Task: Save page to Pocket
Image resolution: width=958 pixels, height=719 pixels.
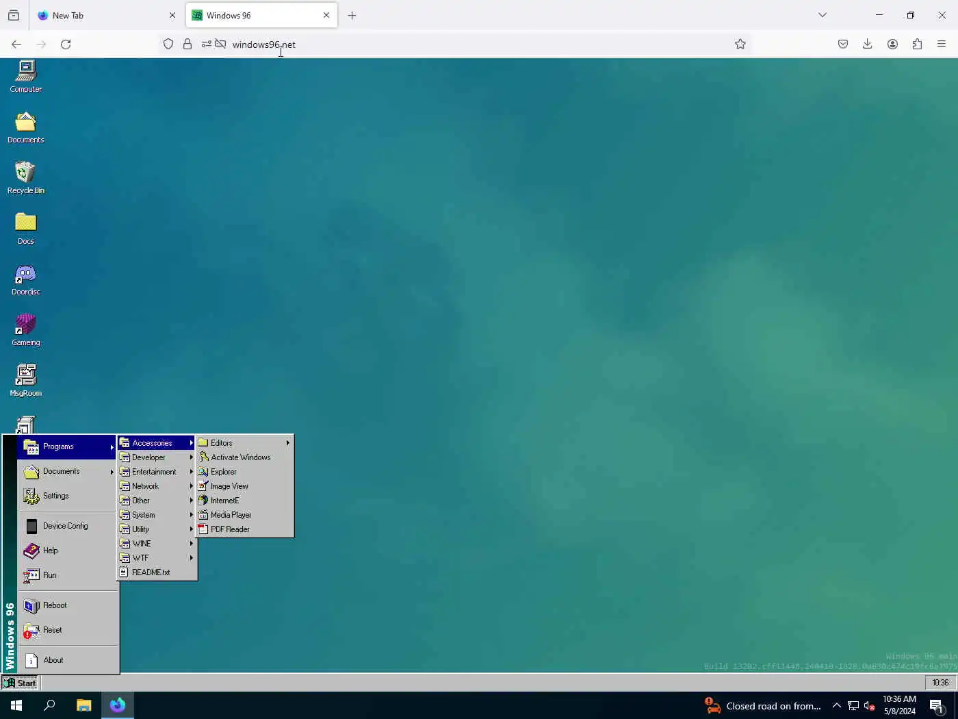Action: tap(843, 45)
